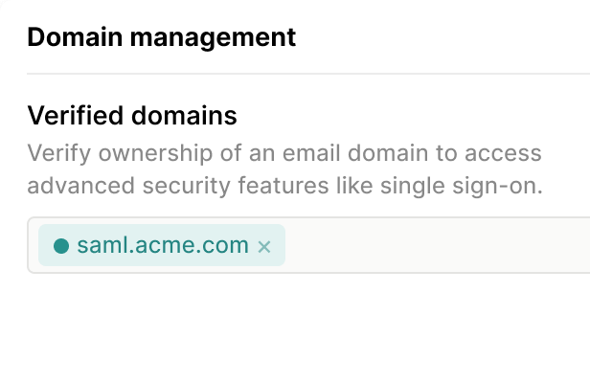Click the green verified status dot
The width and height of the screenshot is (590, 383).
(x=61, y=246)
